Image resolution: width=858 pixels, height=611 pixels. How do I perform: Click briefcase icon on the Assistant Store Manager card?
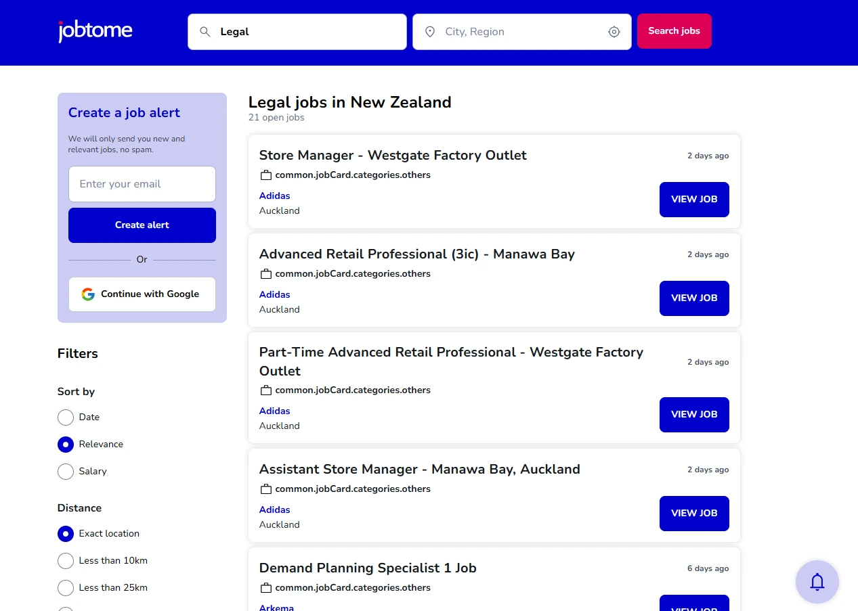coord(266,489)
